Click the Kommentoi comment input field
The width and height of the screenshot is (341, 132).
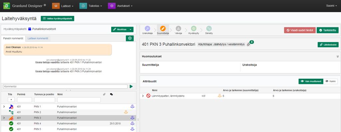point(65,86)
